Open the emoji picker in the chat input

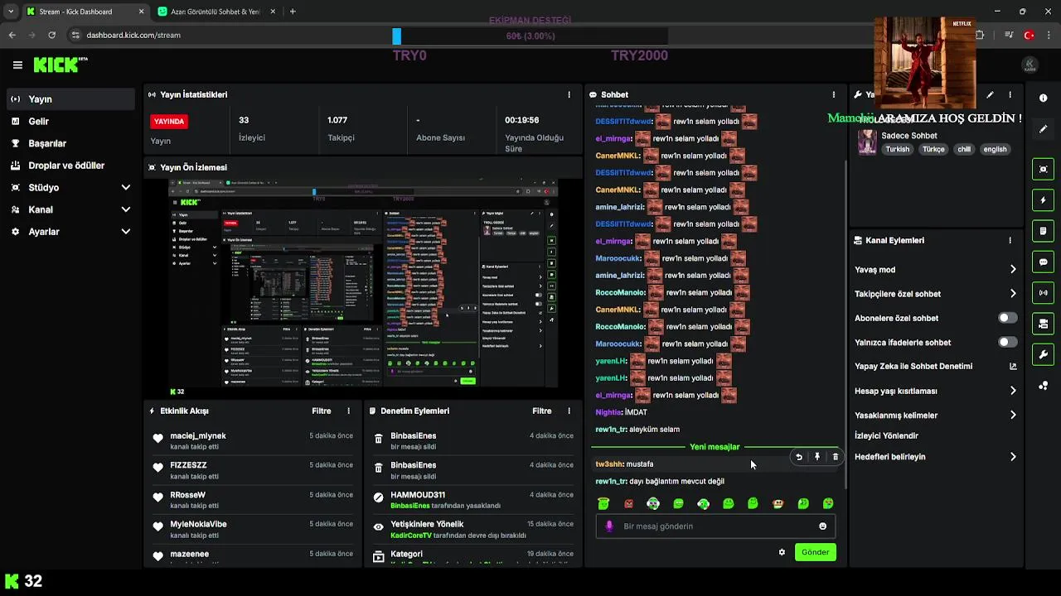coord(822,526)
